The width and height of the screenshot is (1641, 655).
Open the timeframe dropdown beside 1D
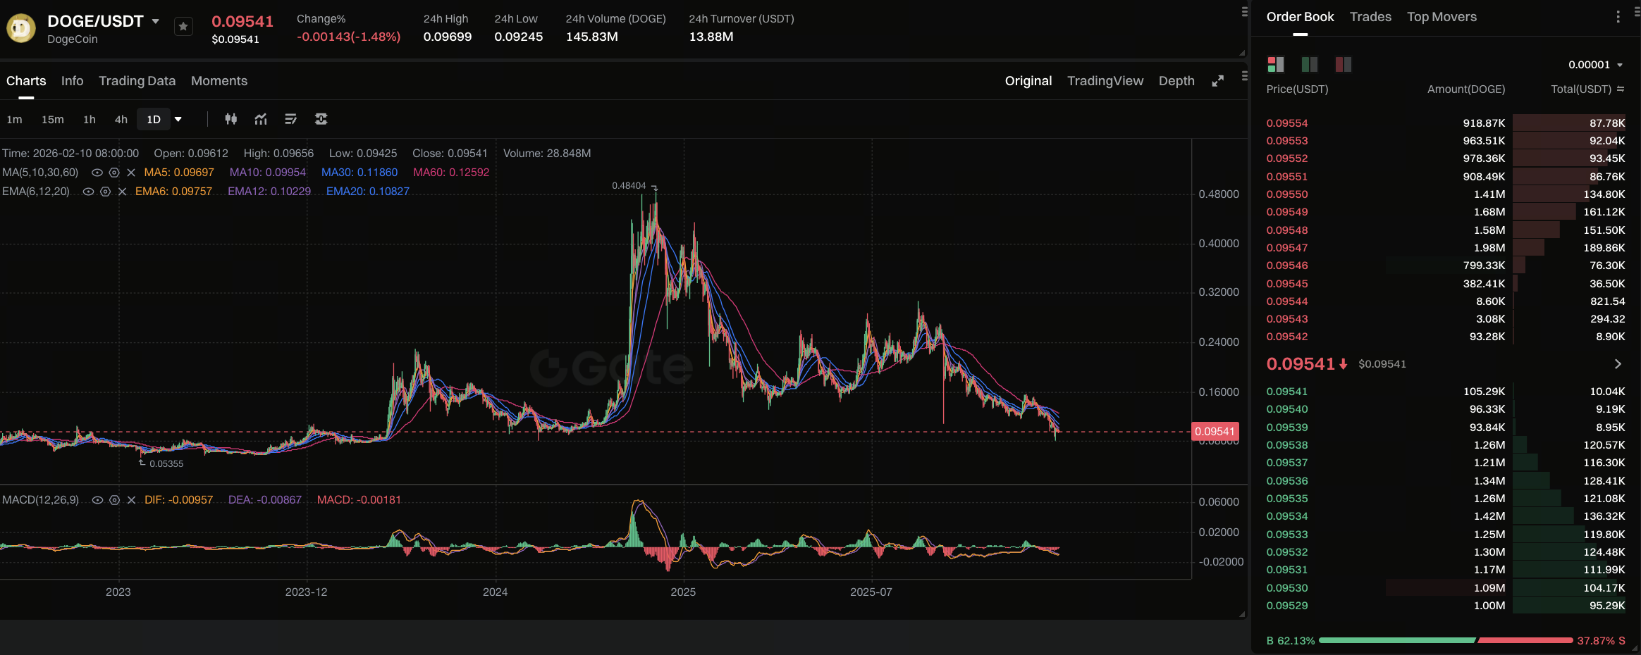coord(178,119)
